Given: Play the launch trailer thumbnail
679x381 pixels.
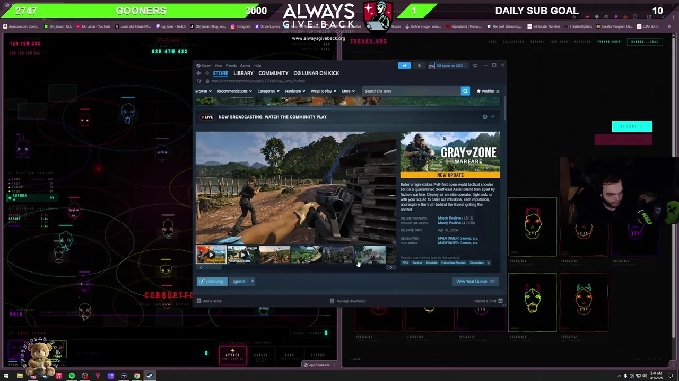Looking at the screenshot, I should (211, 255).
